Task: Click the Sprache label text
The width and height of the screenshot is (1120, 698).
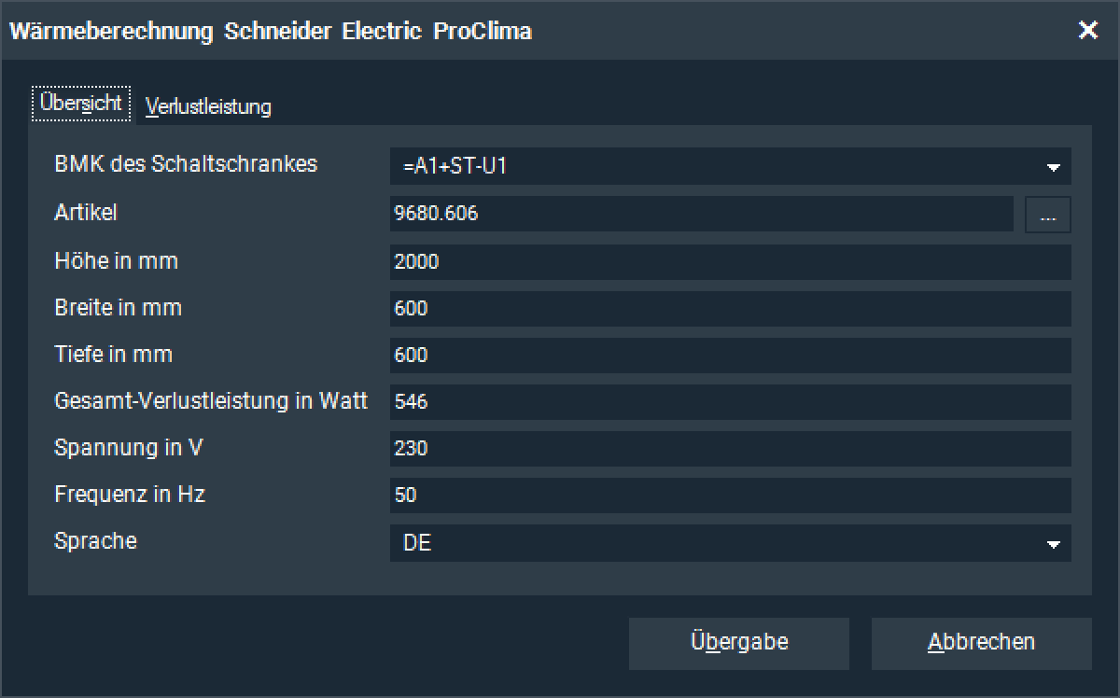Action: [x=95, y=541]
